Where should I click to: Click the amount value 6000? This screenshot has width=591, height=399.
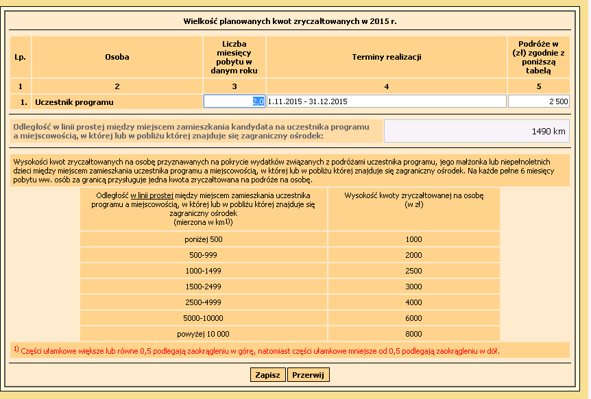414,318
